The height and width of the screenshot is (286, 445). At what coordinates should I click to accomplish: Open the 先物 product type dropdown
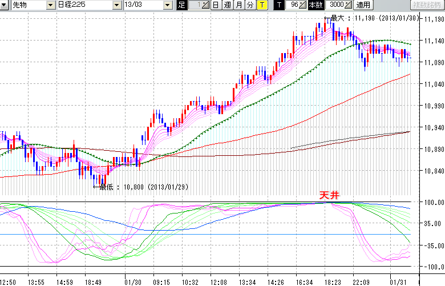51,5
